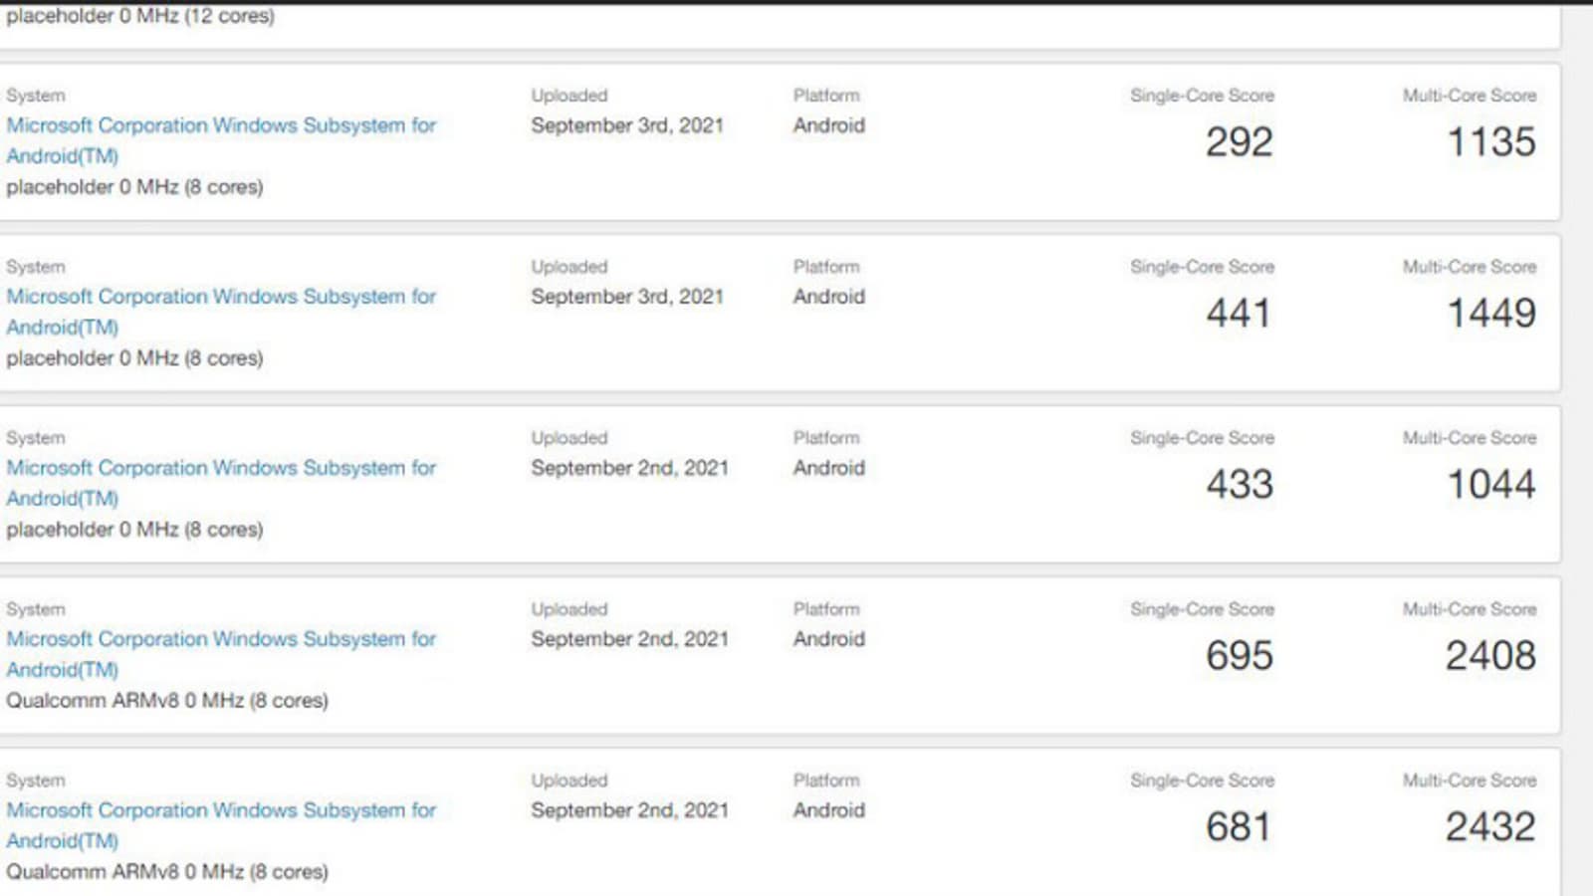The width and height of the screenshot is (1593, 896).
Task: Open system link with 695 single-core score
Action: (221, 640)
